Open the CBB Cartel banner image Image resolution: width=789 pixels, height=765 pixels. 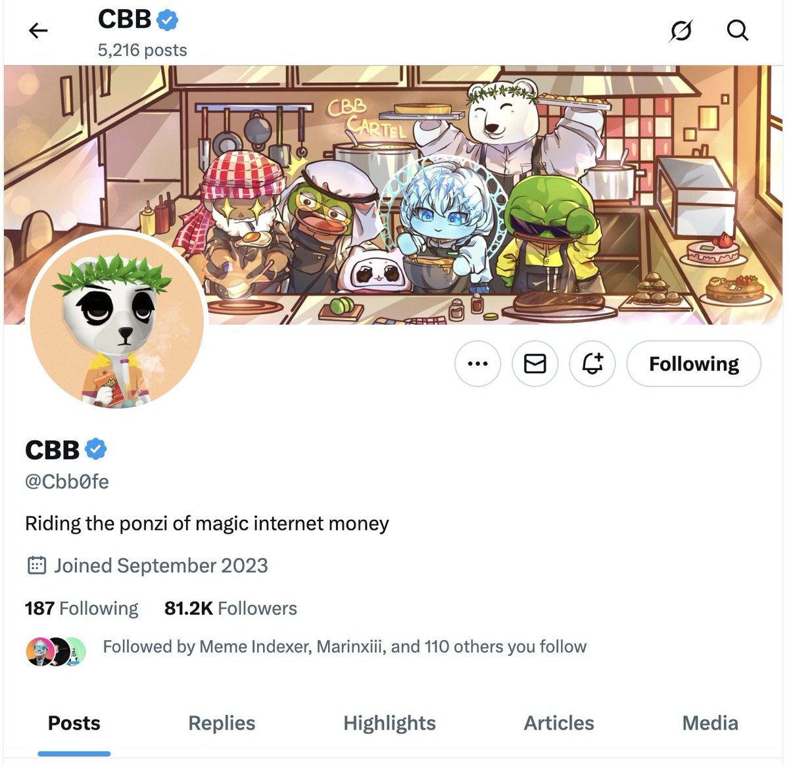(x=394, y=195)
